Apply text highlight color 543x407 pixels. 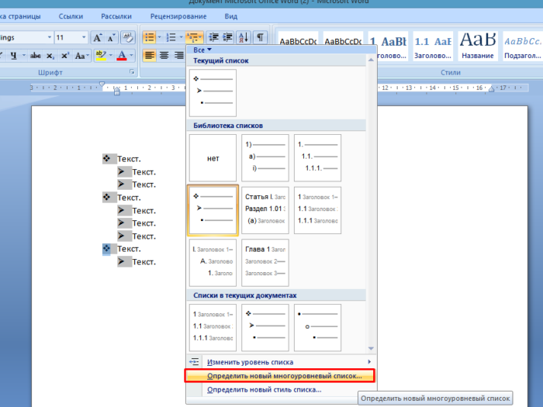point(100,55)
